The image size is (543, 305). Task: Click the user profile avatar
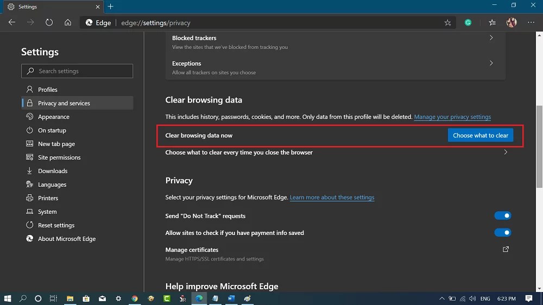click(512, 22)
